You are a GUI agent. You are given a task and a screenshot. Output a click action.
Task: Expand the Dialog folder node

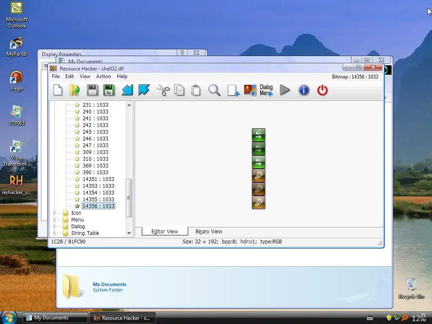(x=54, y=226)
